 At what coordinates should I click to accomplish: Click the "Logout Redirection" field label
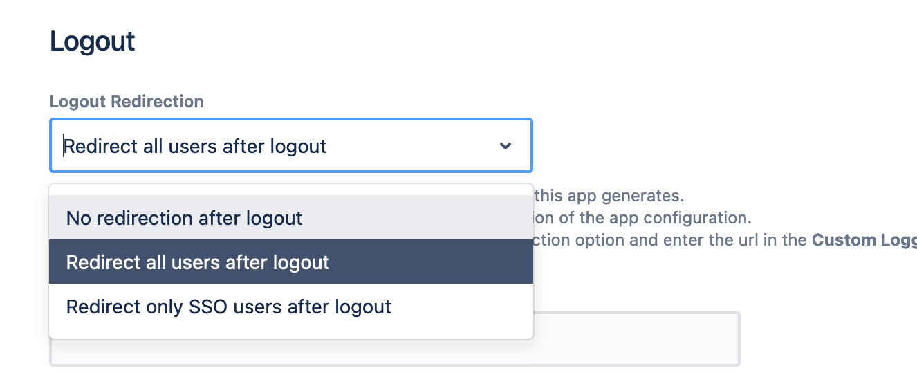[127, 102]
